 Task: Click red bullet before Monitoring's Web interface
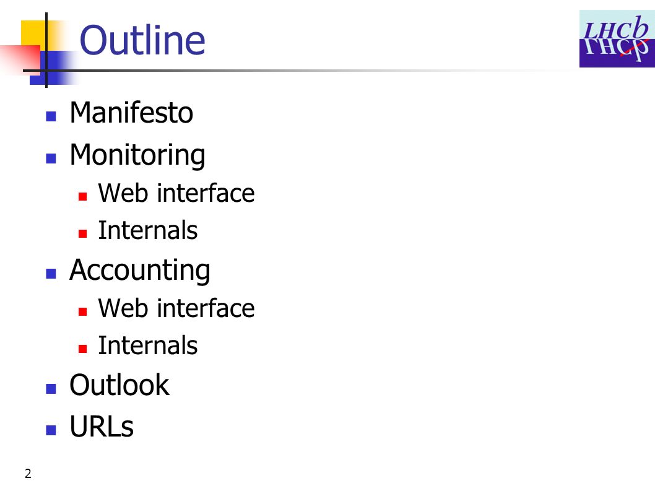[x=83, y=196]
